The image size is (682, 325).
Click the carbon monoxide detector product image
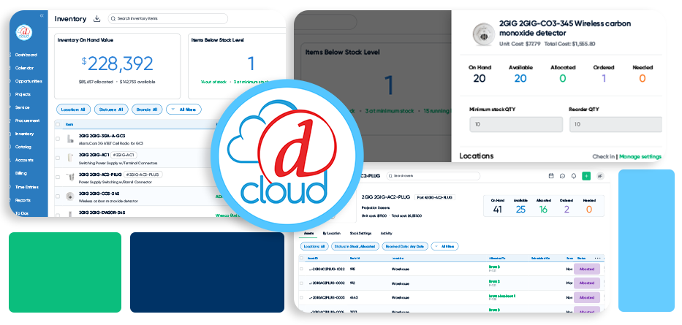pos(484,34)
